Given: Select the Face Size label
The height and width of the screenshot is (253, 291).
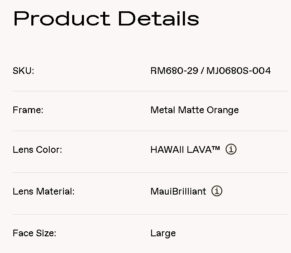Looking at the screenshot, I should (x=34, y=233).
